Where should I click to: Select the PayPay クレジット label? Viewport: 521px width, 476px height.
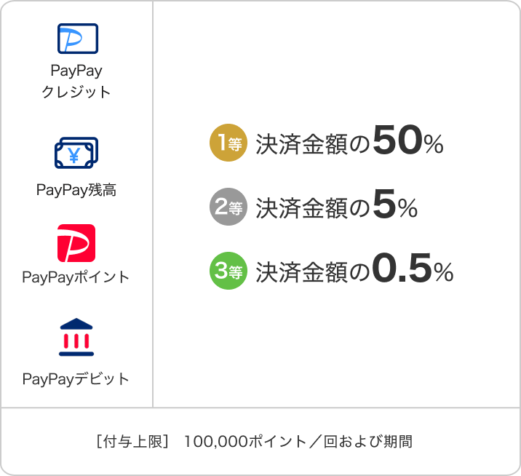coord(76,82)
